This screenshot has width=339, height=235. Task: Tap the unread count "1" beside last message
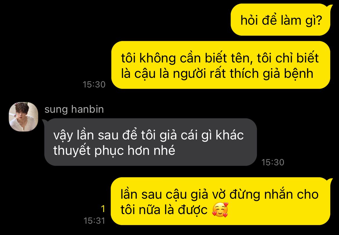[x=103, y=209]
